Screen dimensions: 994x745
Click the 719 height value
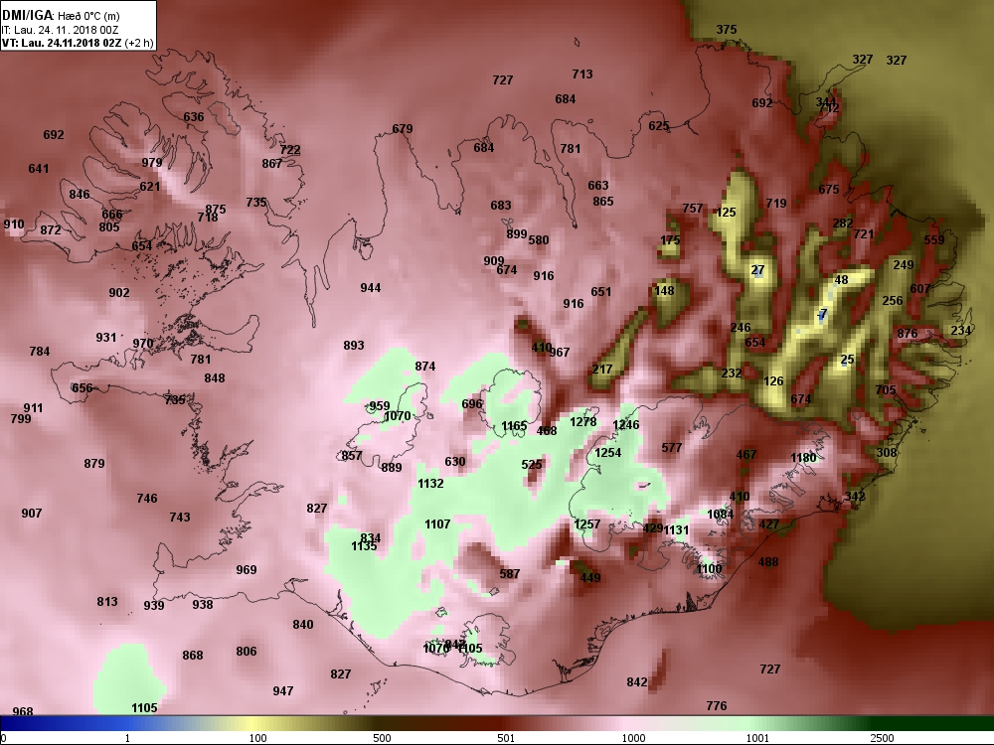tap(776, 204)
